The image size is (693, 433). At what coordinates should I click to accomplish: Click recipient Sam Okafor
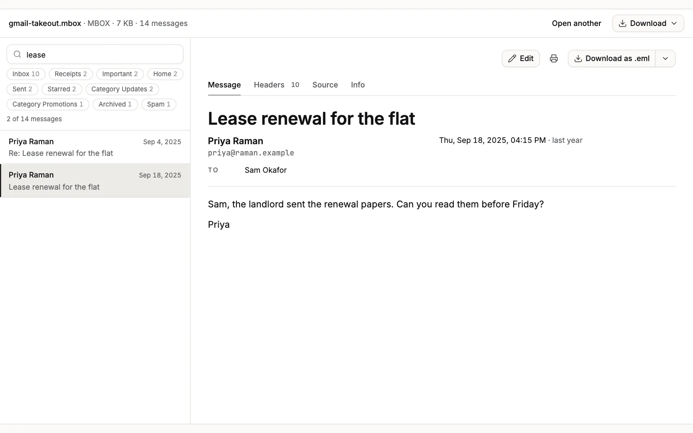tap(266, 170)
